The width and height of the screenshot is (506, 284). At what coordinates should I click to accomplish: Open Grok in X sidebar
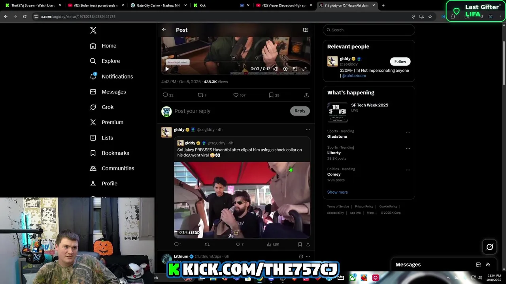102,107
